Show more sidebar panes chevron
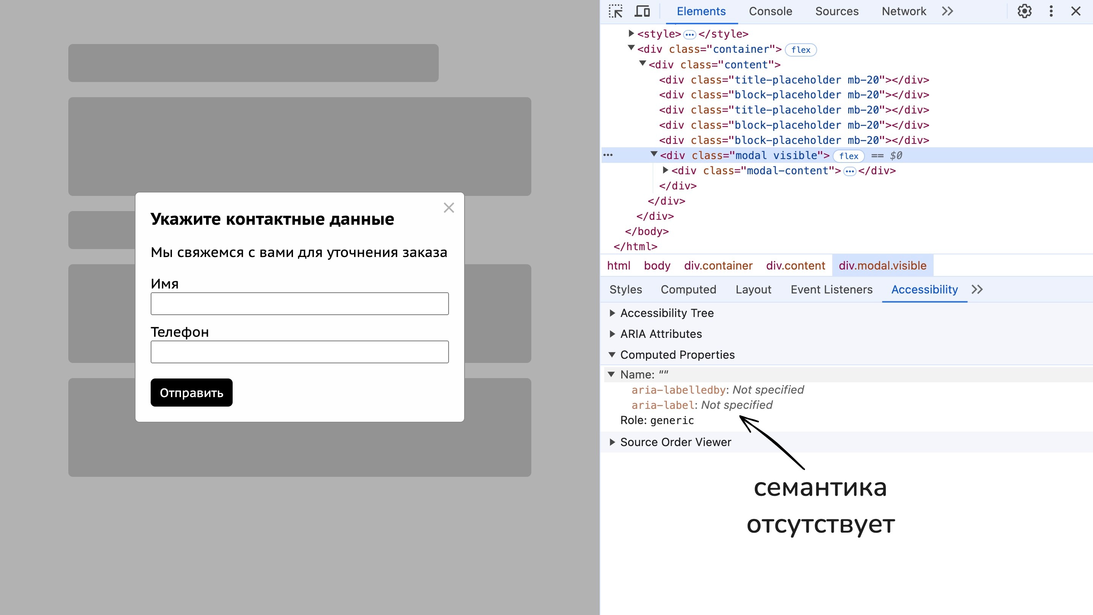This screenshot has width=1093, height=615. (977, 289)
